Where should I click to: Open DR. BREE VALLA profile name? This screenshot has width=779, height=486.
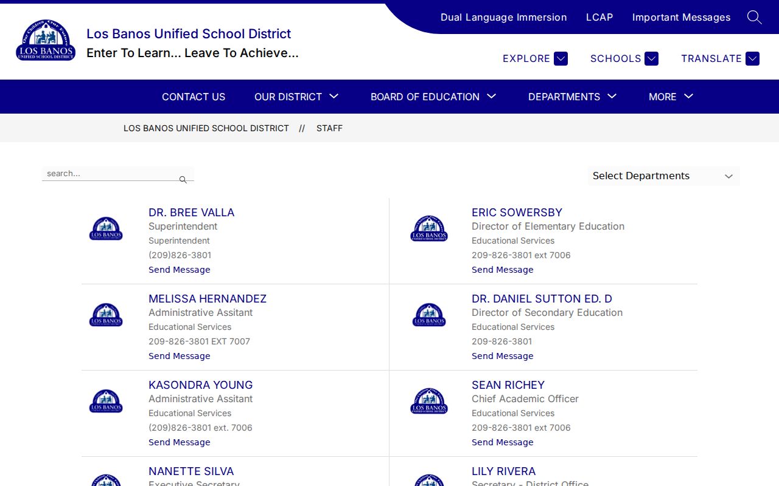tap(191, 213)
